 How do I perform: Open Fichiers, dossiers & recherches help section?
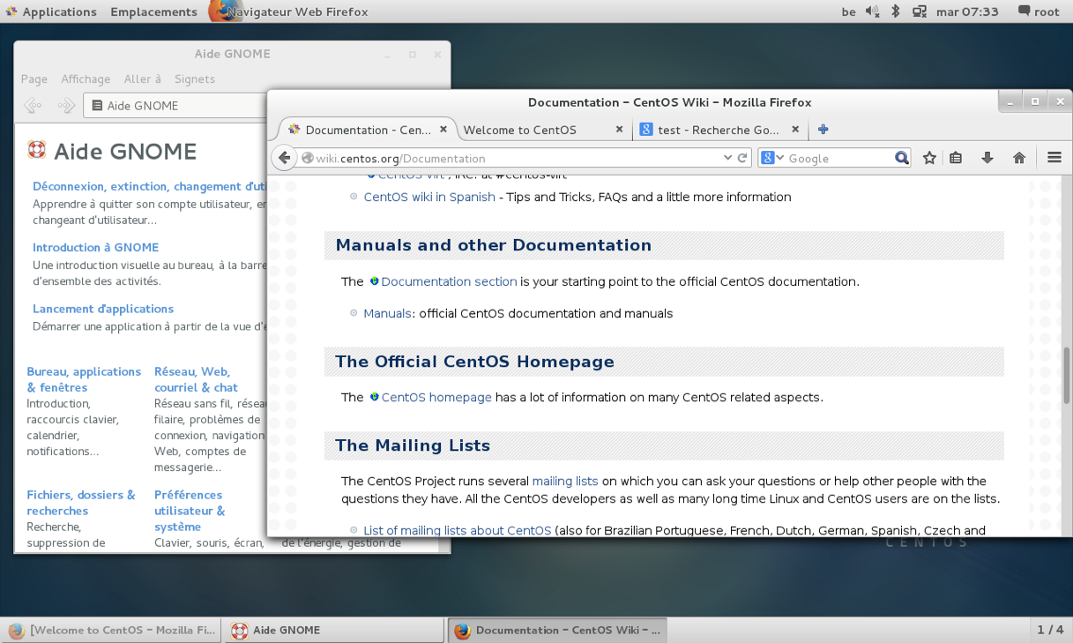(x=81, y=503)
